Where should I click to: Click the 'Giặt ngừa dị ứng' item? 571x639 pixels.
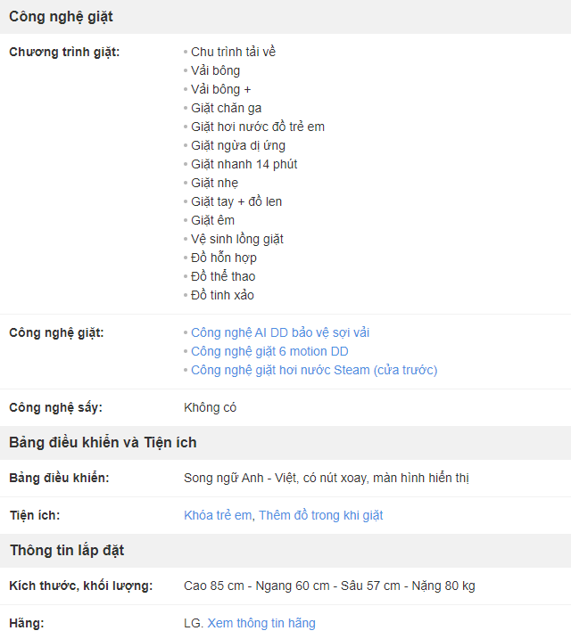pos(238,145)
